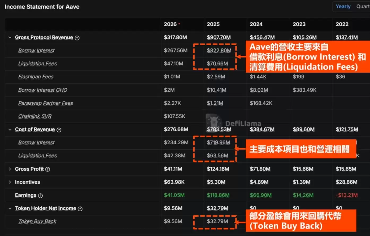
Task: Click the $1.01M flashloan fees value
Action: coord(172,77)
